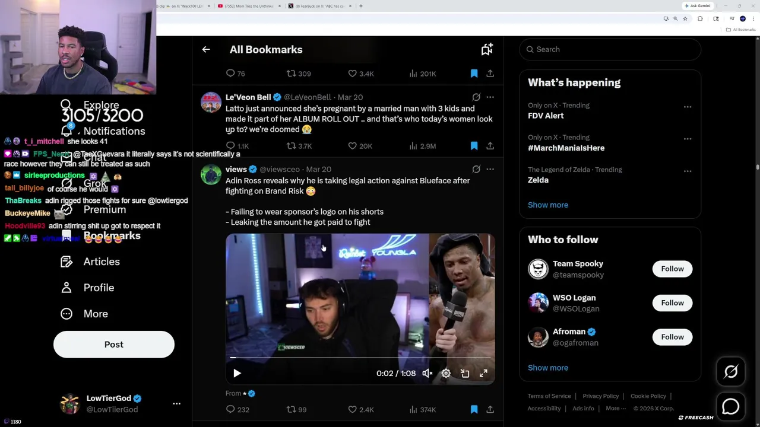Open options for FDV Alert trend
This screenshot has width=760, height=427.
click(687, 107)
